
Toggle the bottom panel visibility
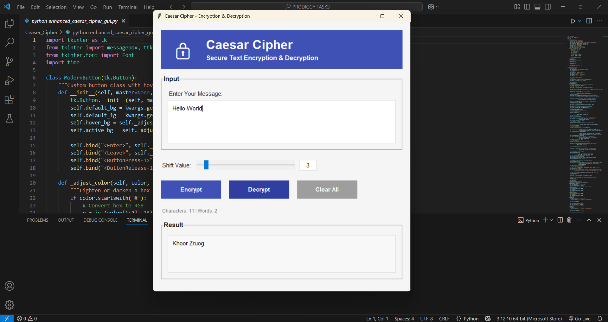point(537,7)
